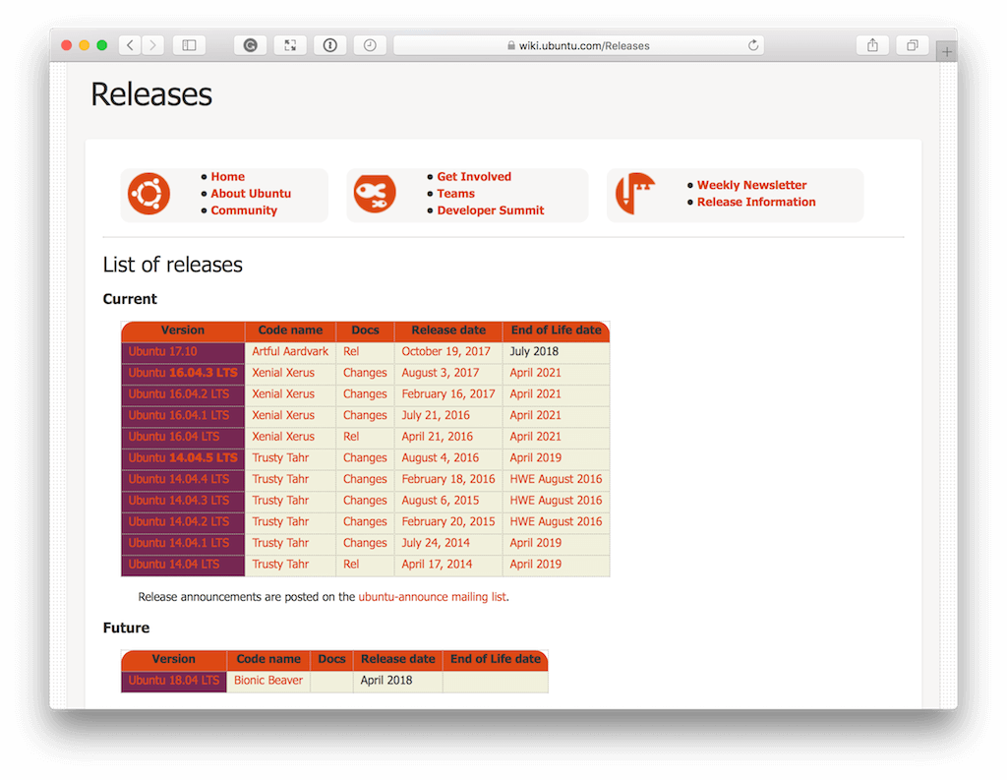This screenshot has width=1007, height=780.
Task: Open Rel docs for Ubuntu 17.10
Action: click(x=351, y=351)
